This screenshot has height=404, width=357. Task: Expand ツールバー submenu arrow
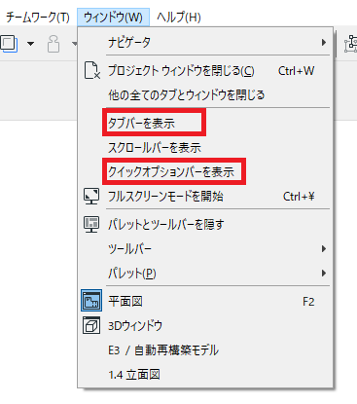pos(323,249)
